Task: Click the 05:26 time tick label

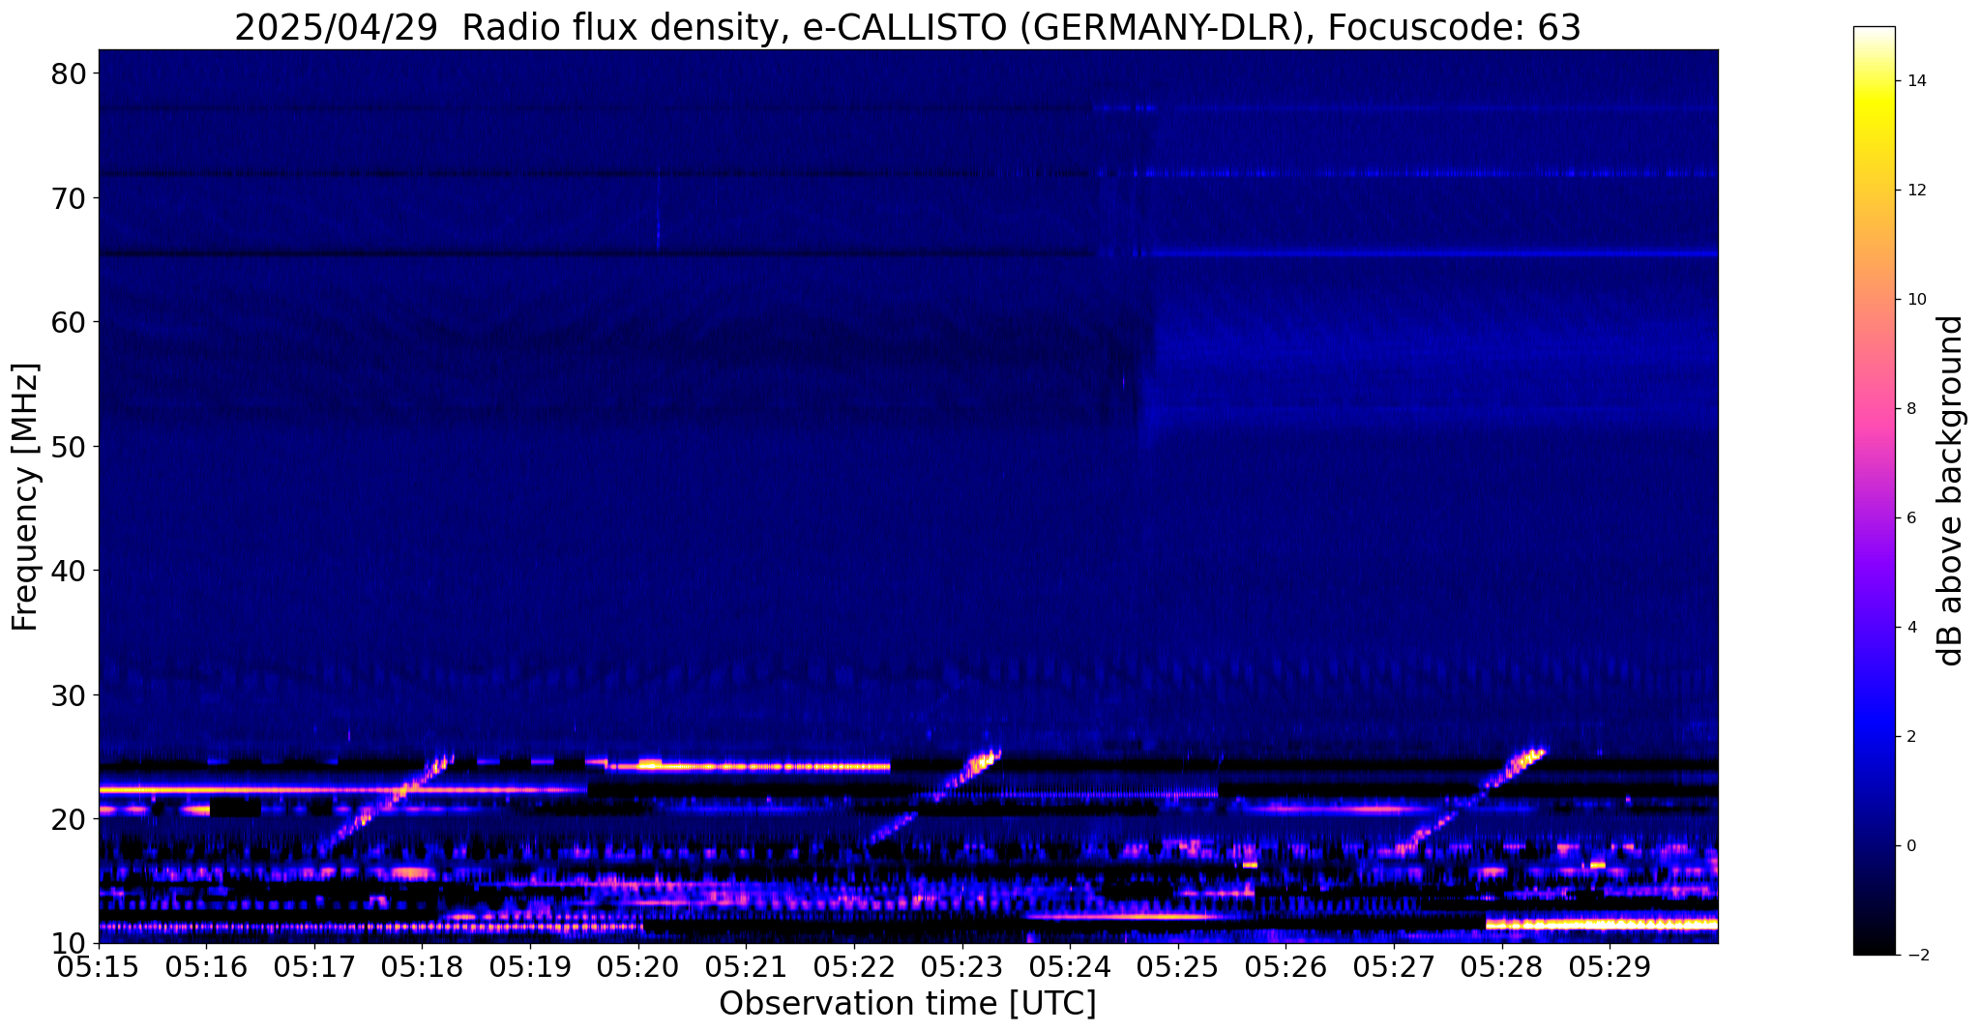Action: point(1286,967)
